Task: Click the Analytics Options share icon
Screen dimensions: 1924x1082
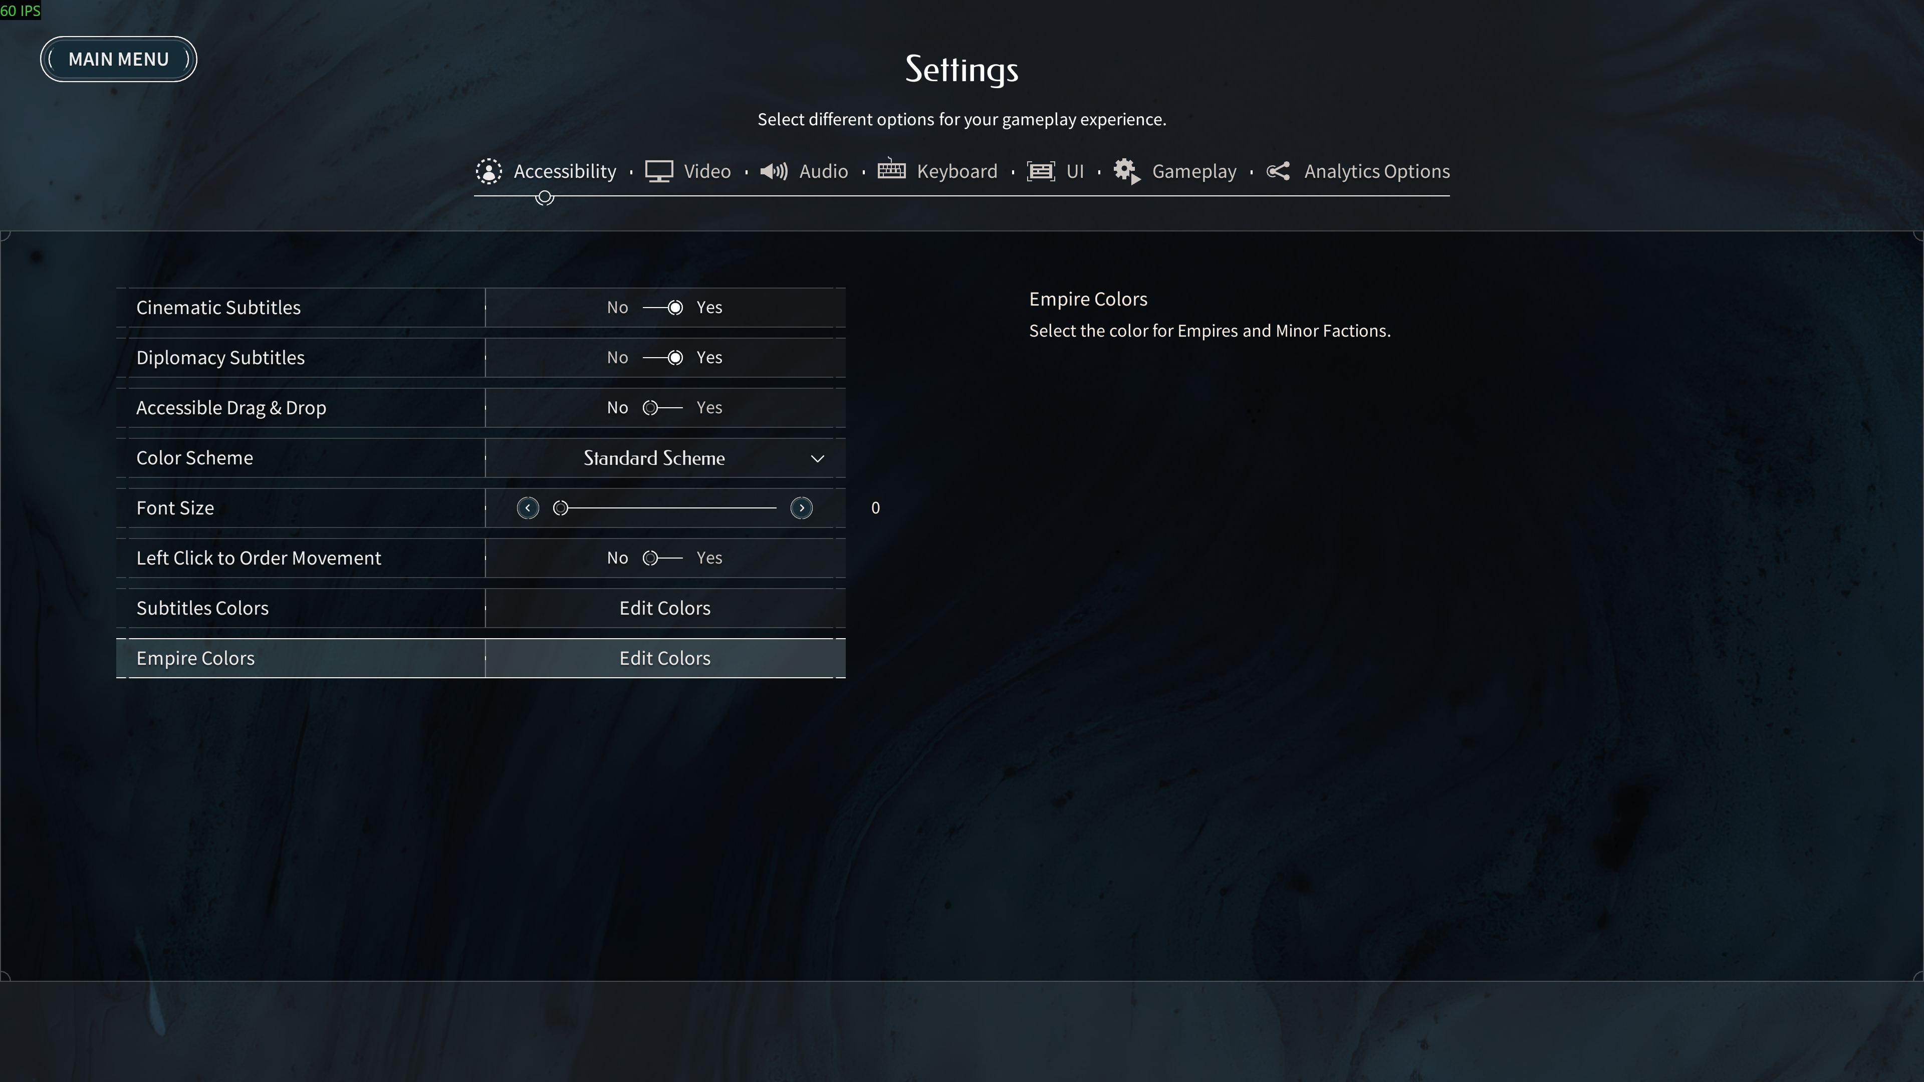Action: [x=1278, y=171]
